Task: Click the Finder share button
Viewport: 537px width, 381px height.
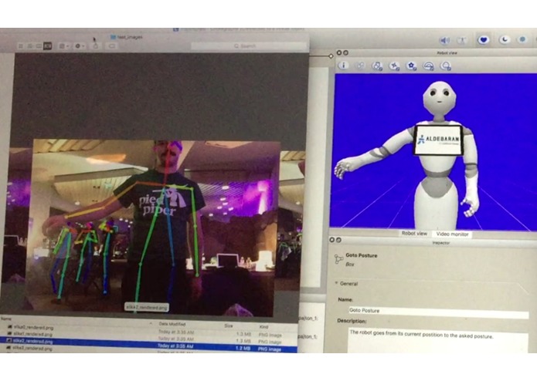Action: pos(96,46)
